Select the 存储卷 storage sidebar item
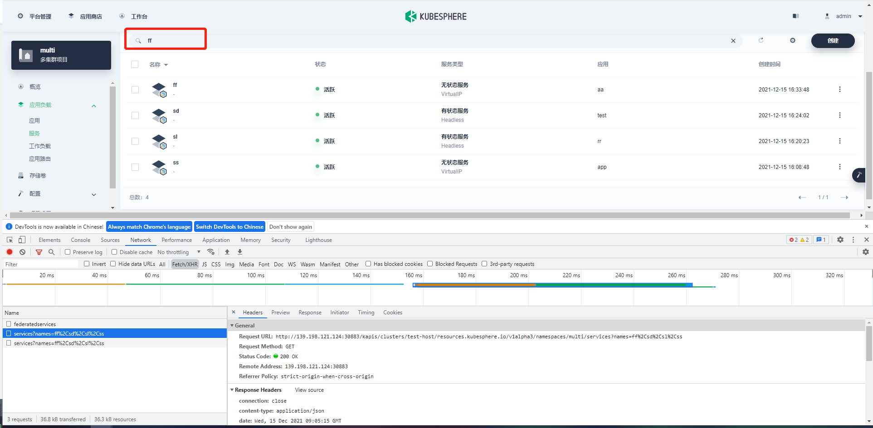Screen dimensions: 873x428 (37, 175)
